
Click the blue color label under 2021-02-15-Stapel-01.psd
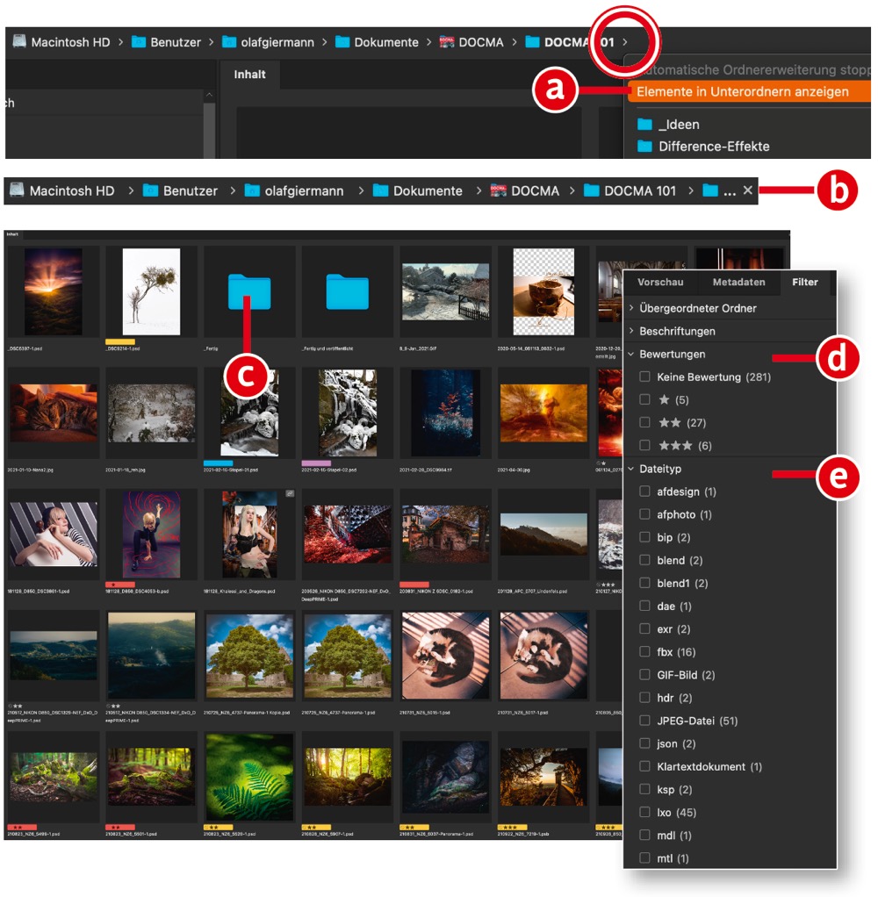pos(218,463)
